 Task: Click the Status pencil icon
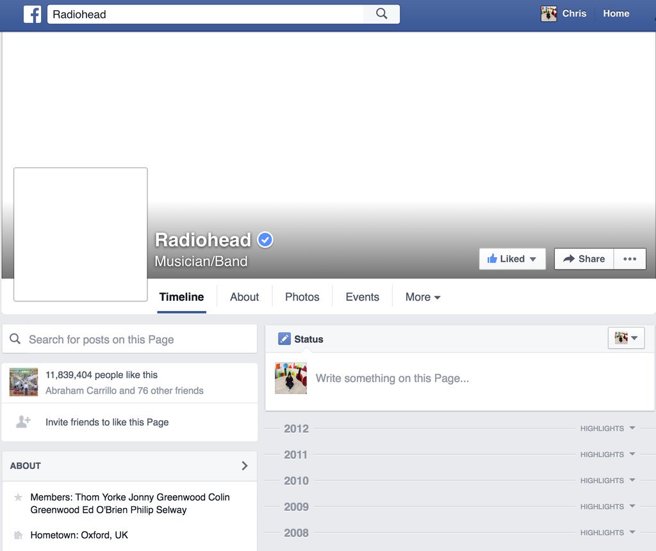tap(284, 339)
